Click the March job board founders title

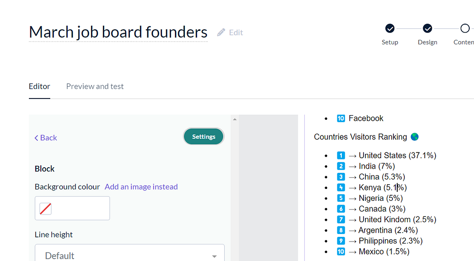tap(118, 32)
